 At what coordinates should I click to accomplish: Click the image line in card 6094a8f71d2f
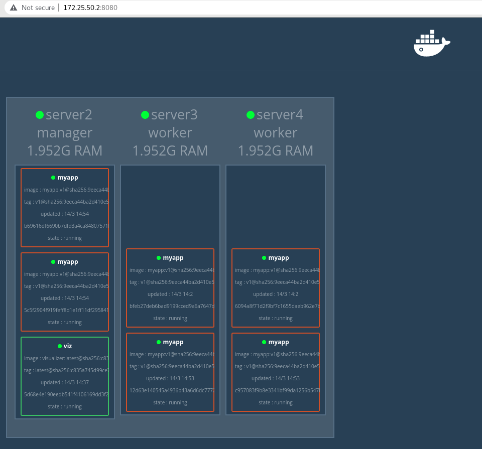click(277, 270)
